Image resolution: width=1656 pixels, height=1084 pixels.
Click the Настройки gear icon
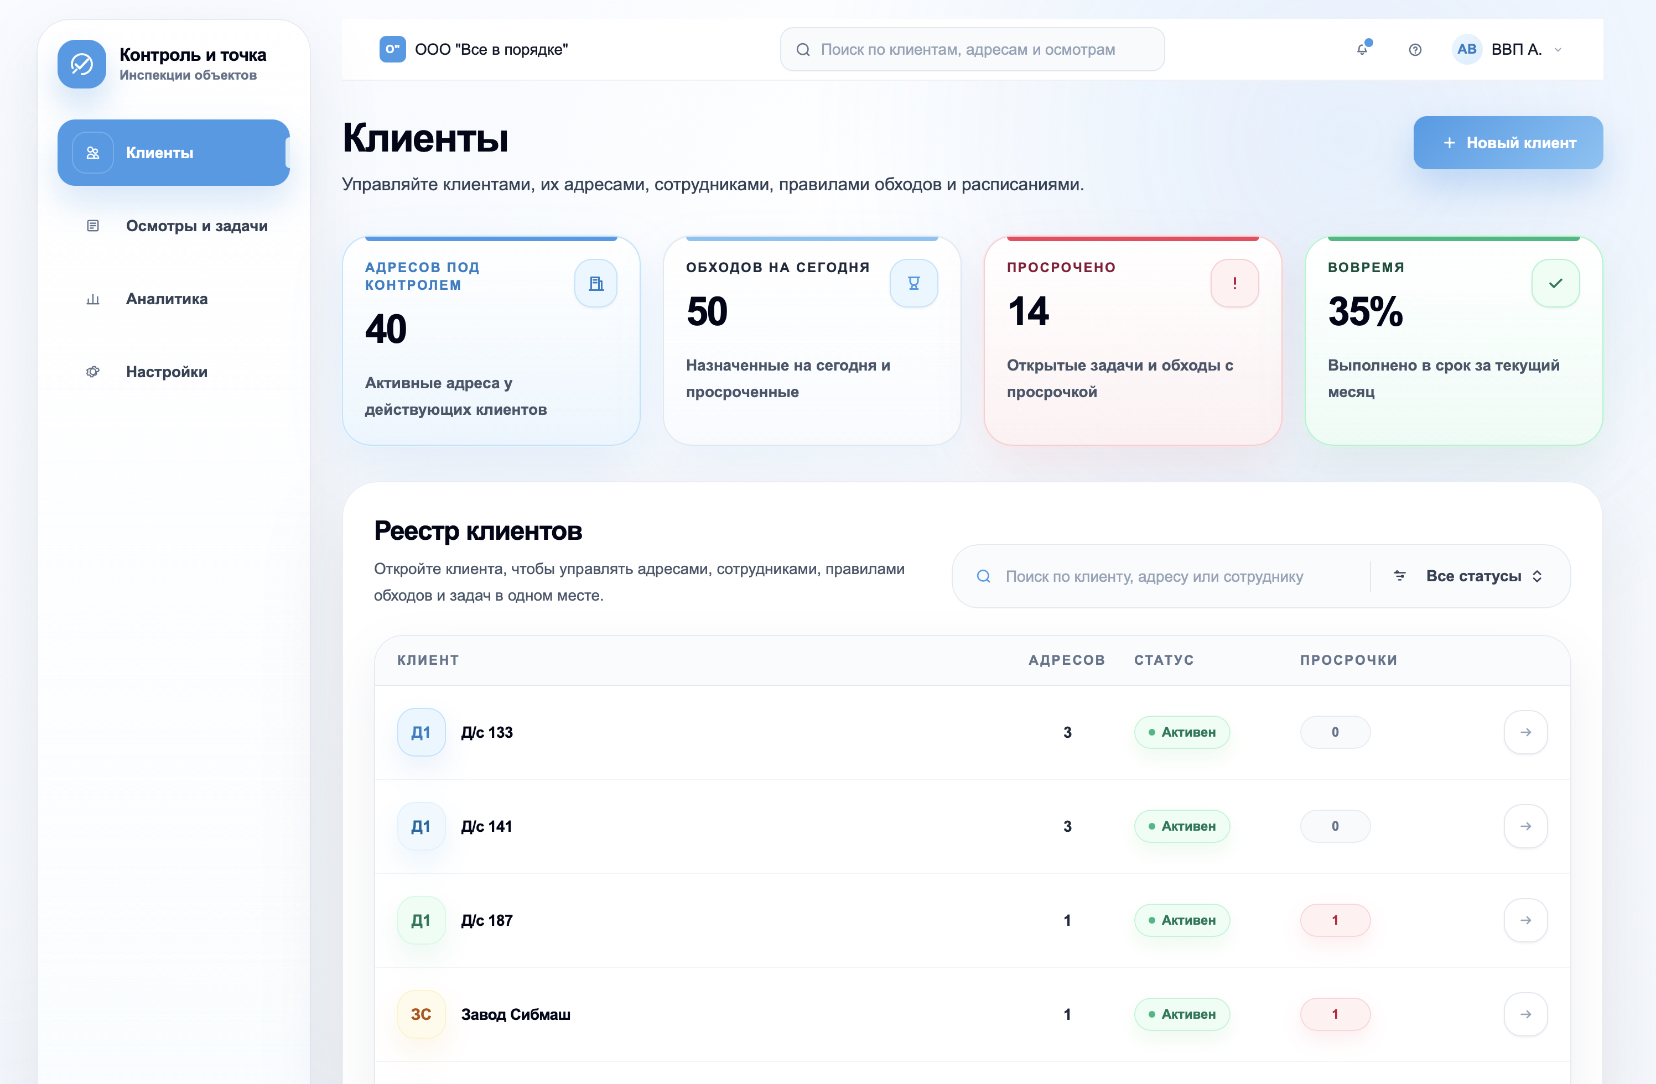pos(92,372)
